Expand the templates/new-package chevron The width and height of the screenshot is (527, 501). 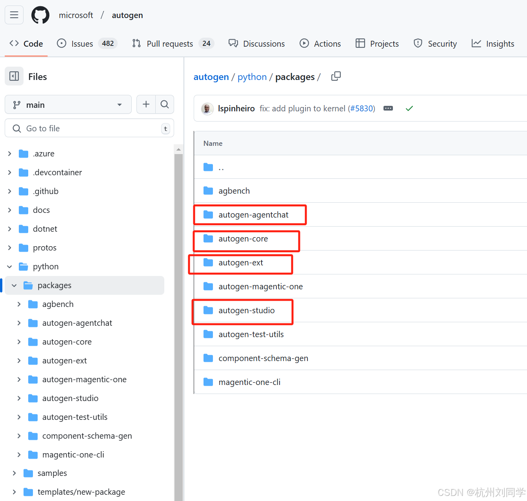14,492
